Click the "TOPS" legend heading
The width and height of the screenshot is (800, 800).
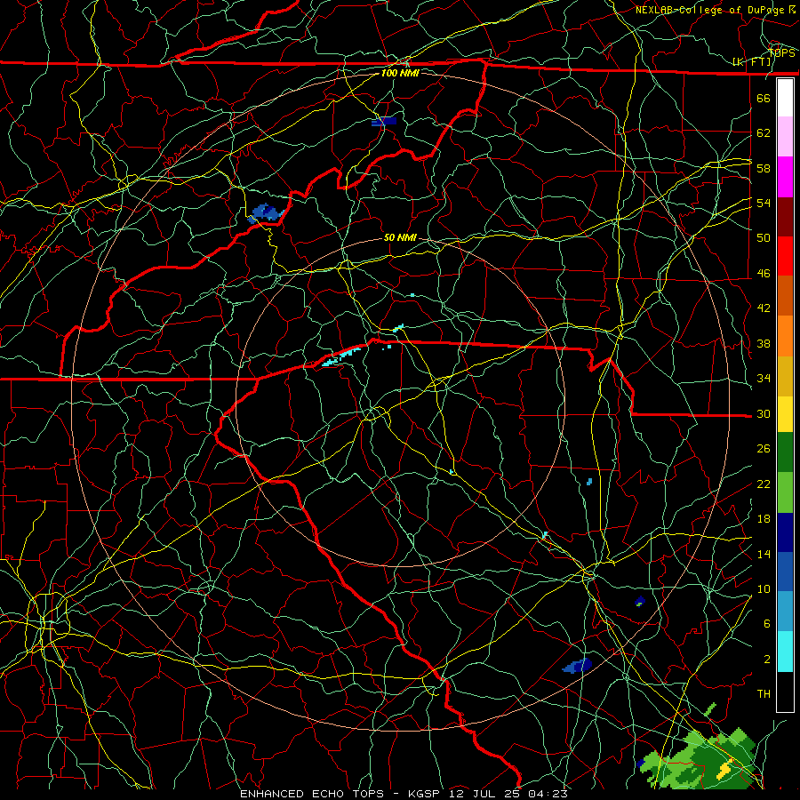[x=781, y=52]
